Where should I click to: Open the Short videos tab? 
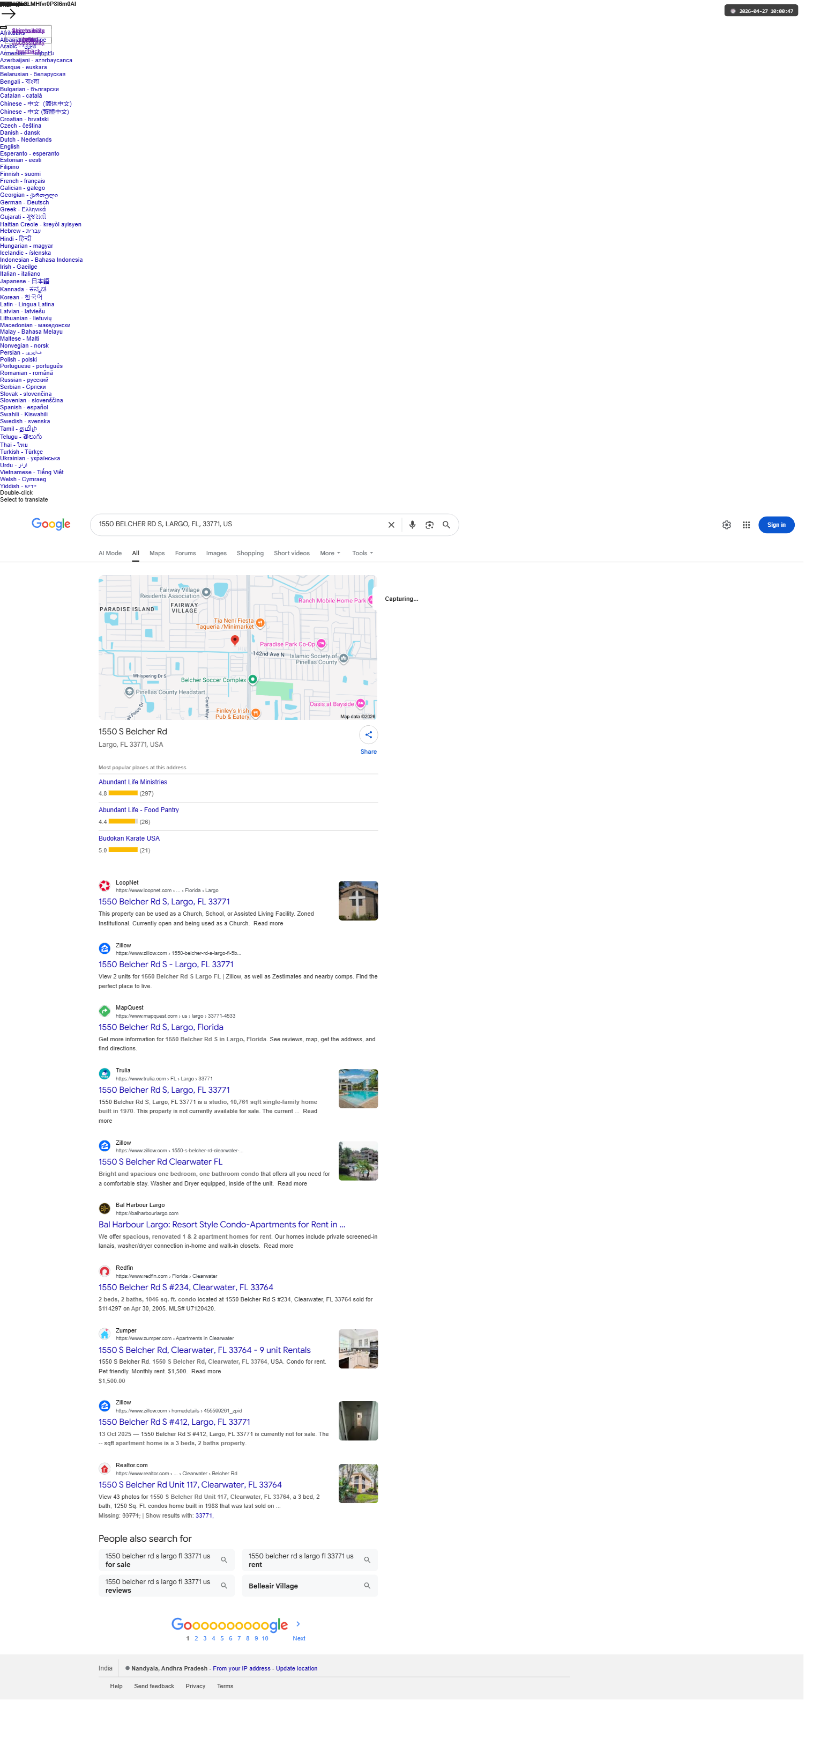pyautogui.click(x=292, y=554)
